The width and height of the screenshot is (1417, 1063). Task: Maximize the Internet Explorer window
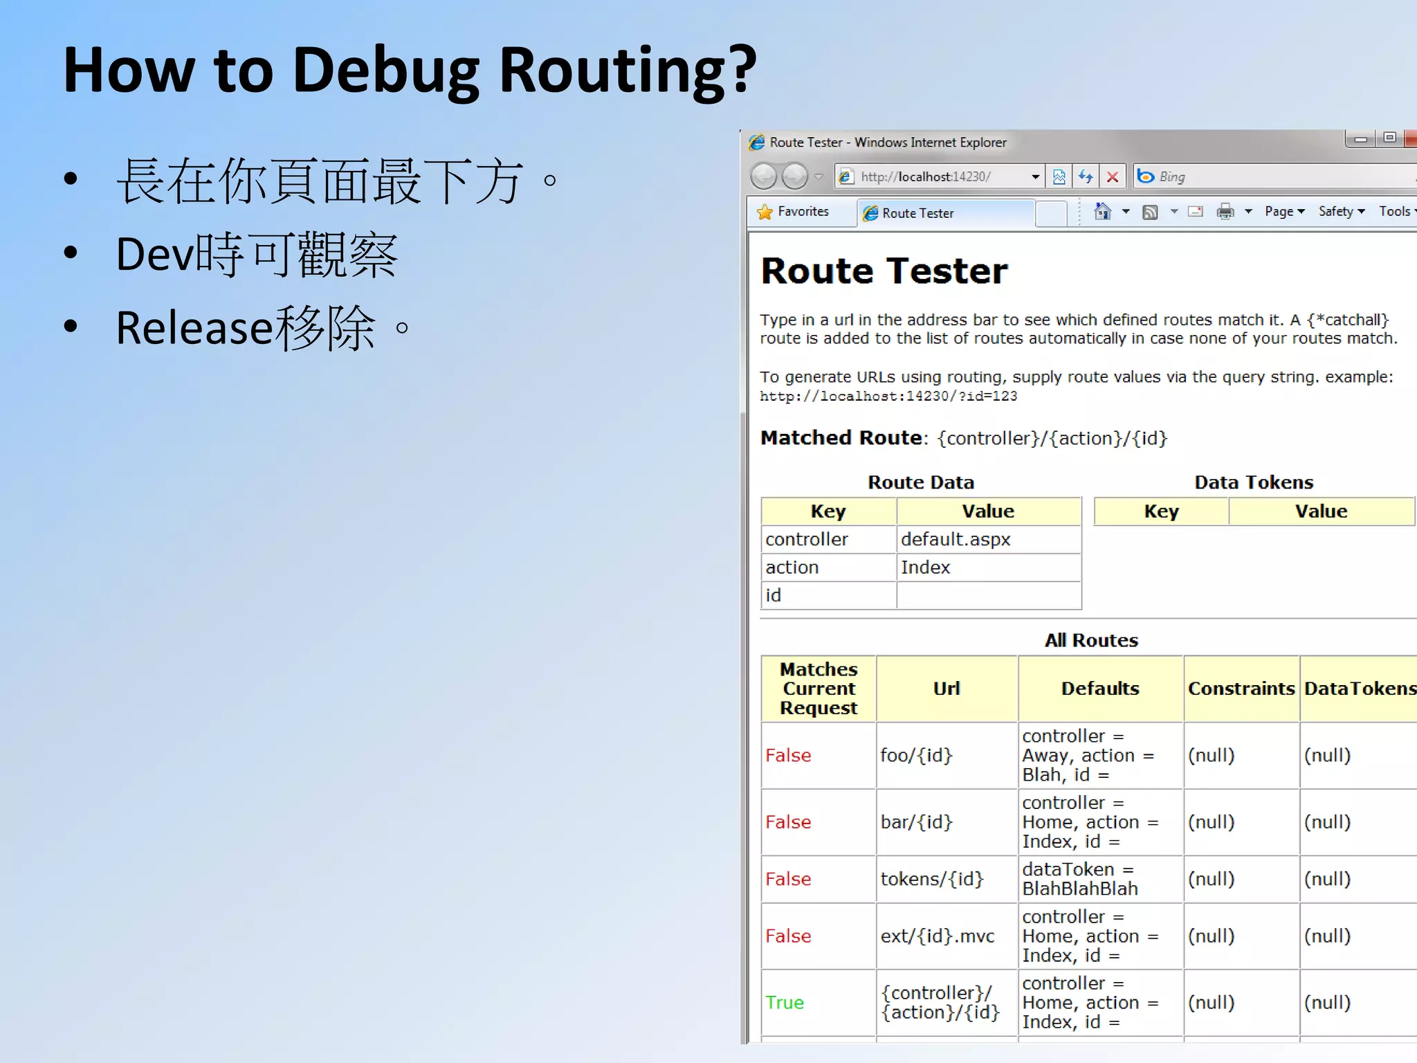pos(1389,138)
